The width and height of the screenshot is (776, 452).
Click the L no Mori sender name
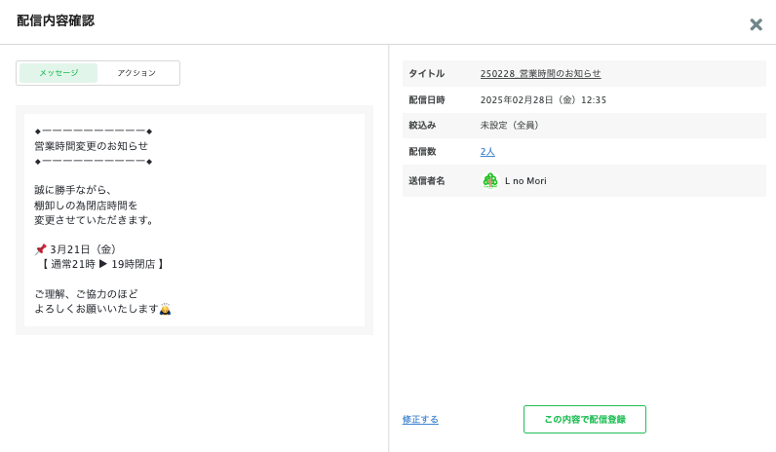(x=525, y=181)
